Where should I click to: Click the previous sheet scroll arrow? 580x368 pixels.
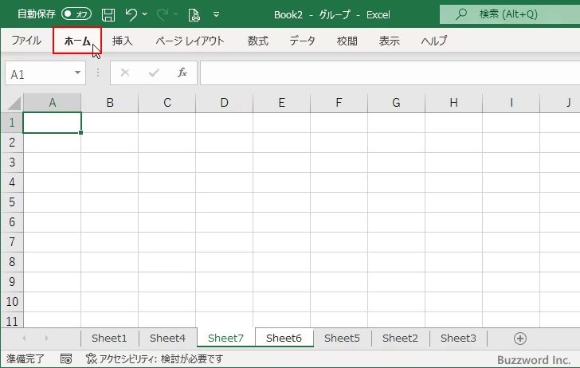tap(24, 338)
